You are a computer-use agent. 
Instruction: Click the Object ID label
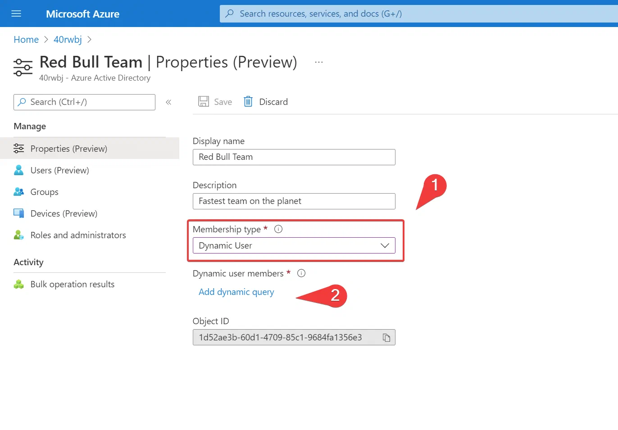(211, 321)
